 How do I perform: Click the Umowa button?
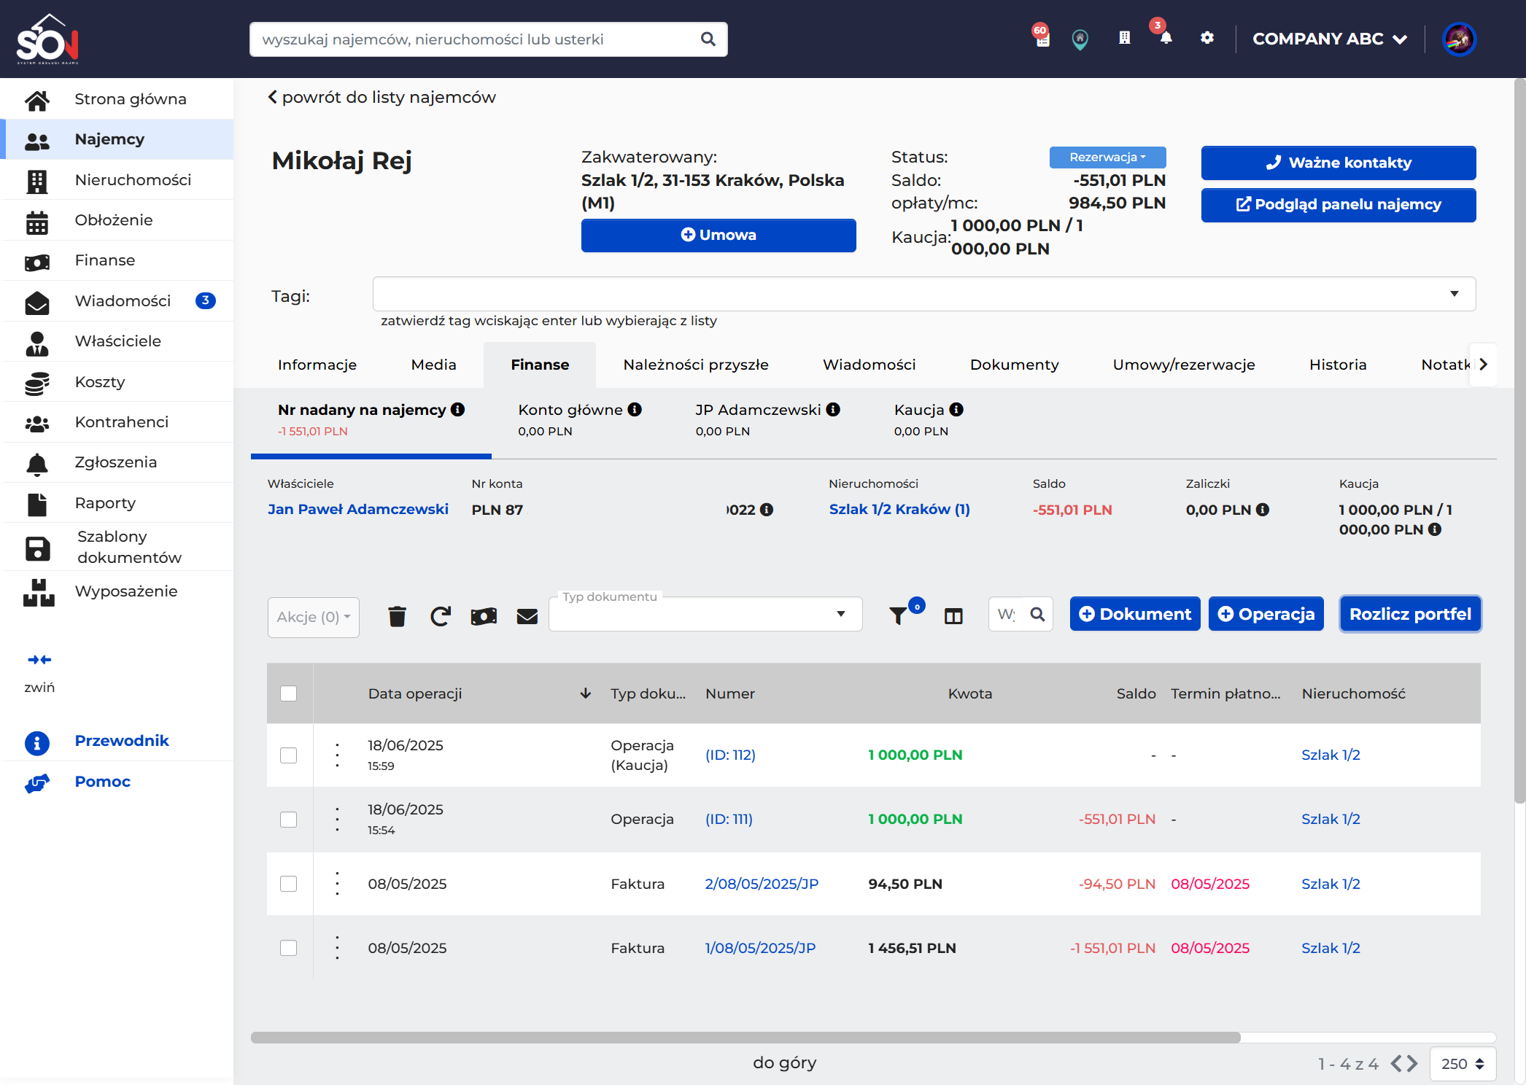(x=719, y=235)
